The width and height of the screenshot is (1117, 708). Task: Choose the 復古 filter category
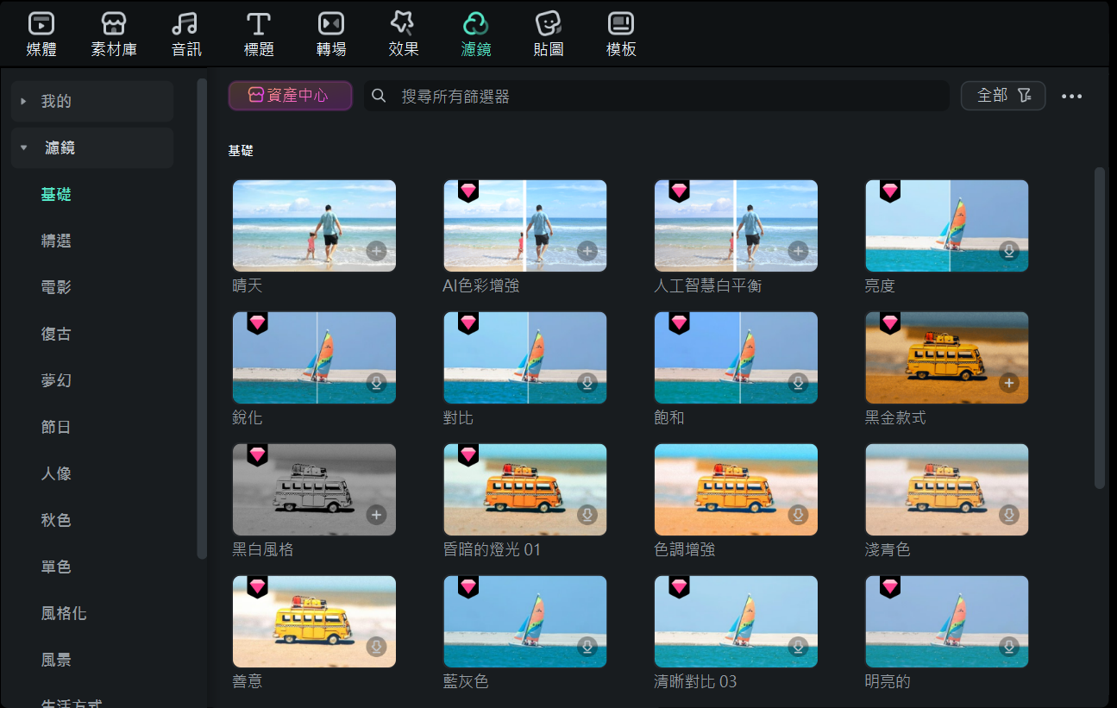click(56, 335)
